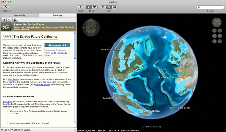Follow the Unit G: Geologic Time breadcrumb

pyautogui.click(x=31, y=27)
